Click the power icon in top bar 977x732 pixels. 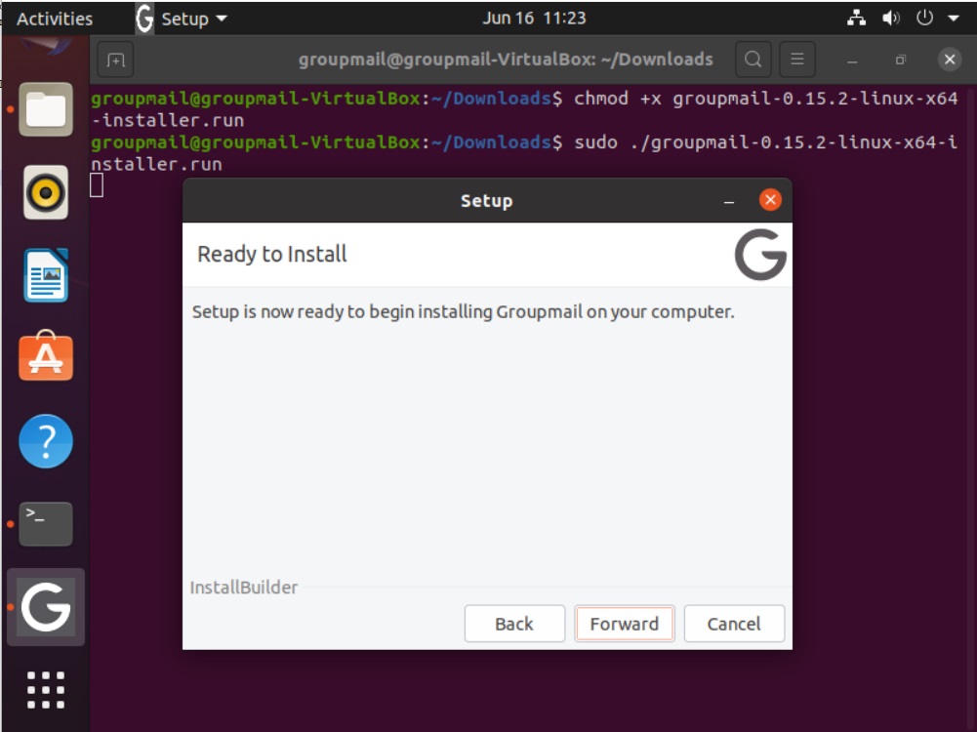tap(924, 19)
